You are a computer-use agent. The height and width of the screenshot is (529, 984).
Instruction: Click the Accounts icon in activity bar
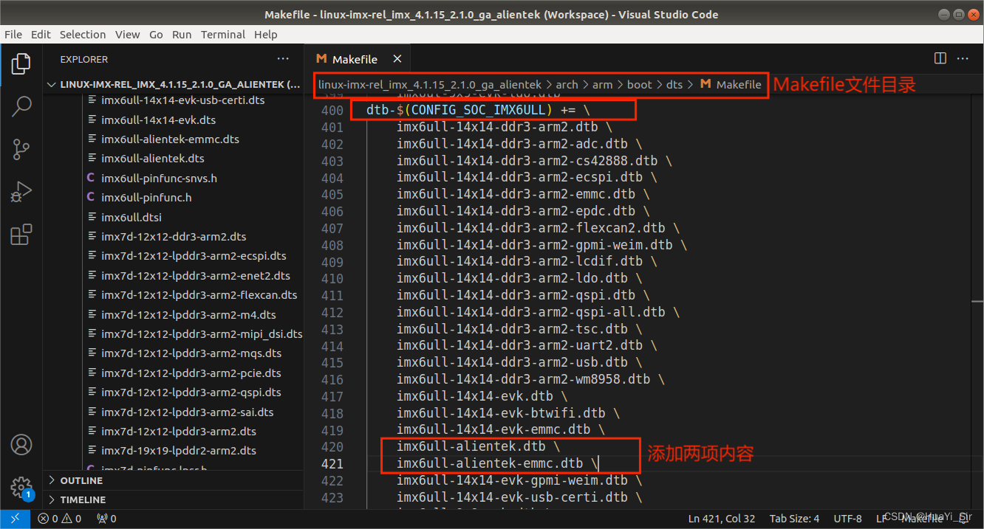pyautogui.click(x=21, y=445)
